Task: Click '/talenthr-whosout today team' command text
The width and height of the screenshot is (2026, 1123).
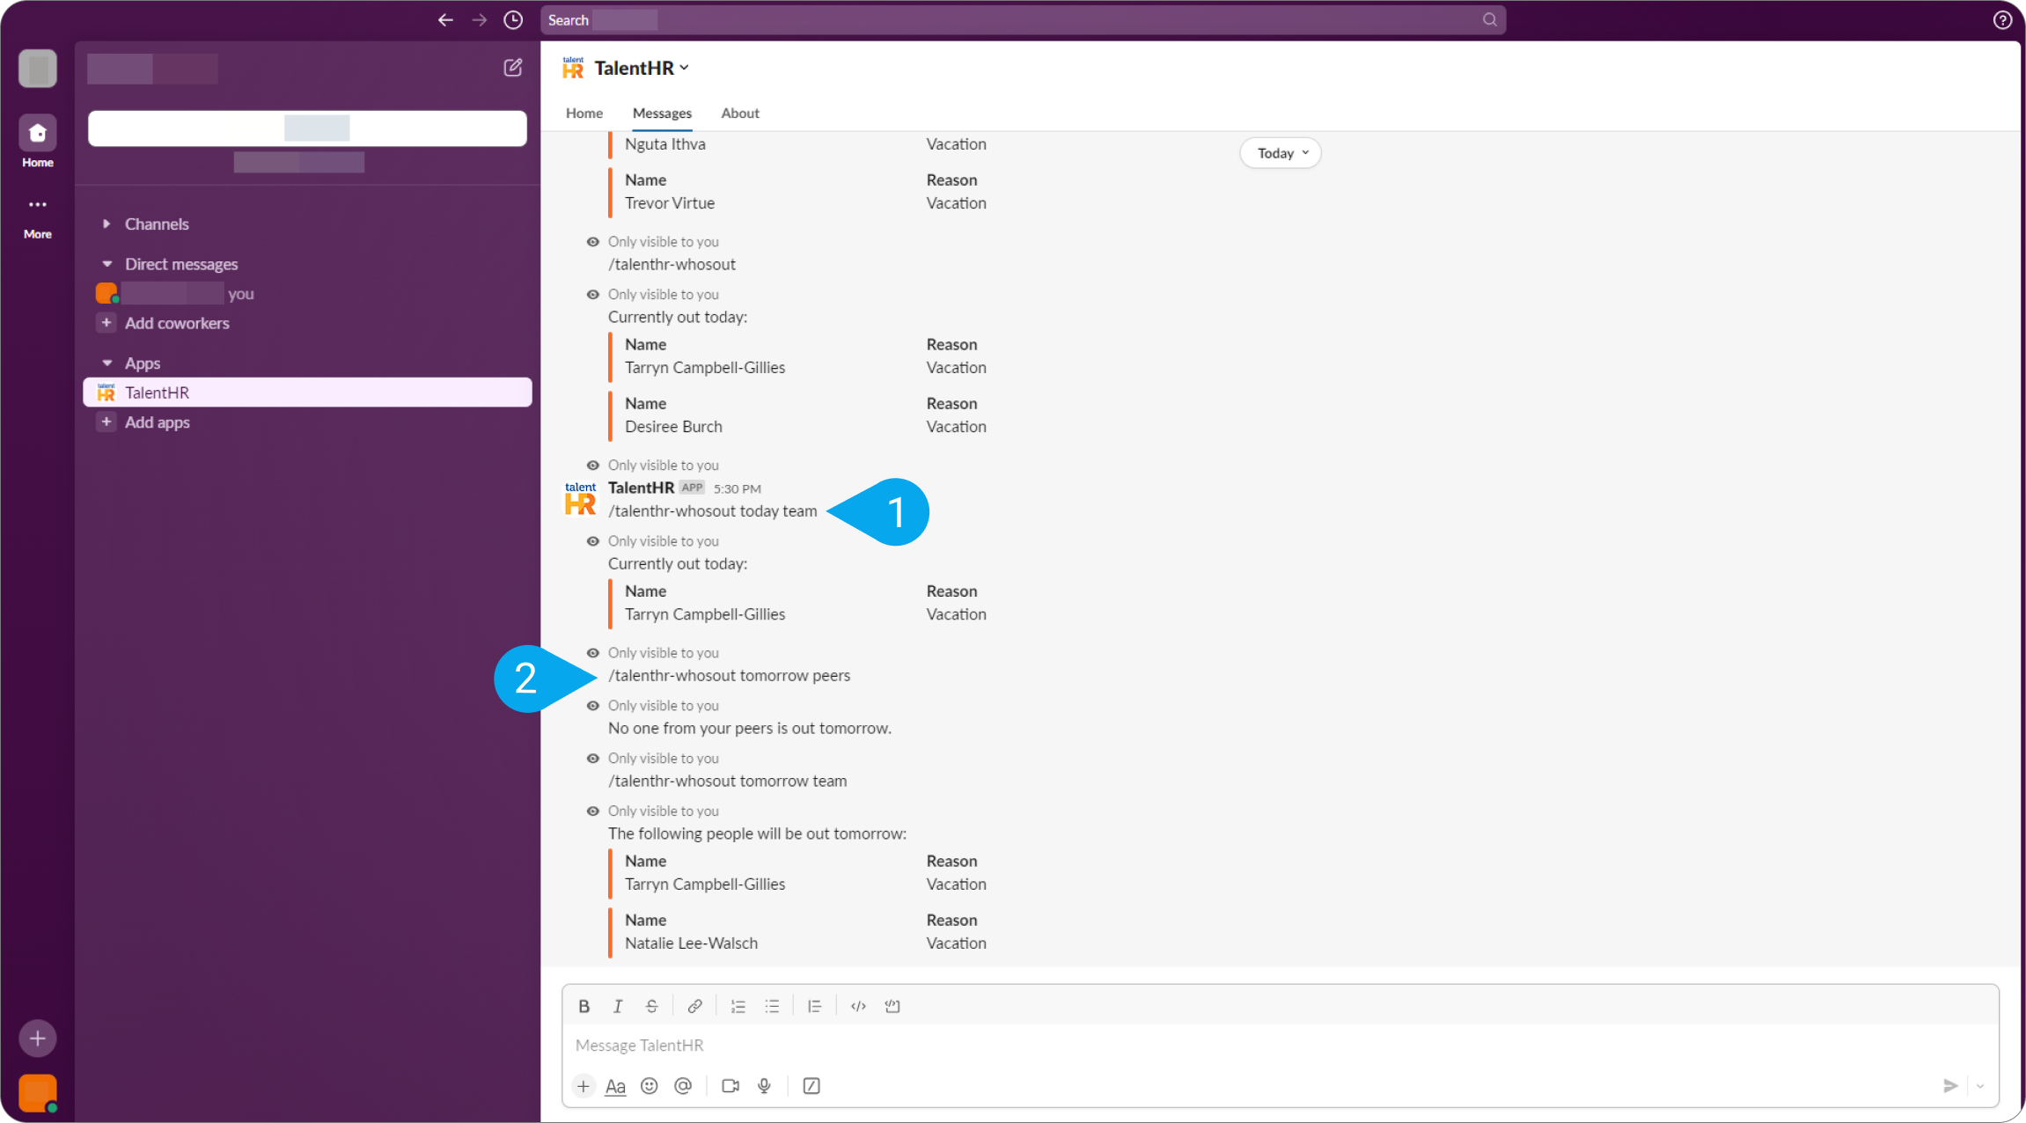Action: [x=712, y=510]
